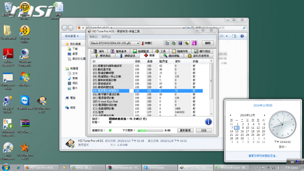
Task: Switch to the Benchmark tab with light bulb
Action: click(x=103, y=56)
